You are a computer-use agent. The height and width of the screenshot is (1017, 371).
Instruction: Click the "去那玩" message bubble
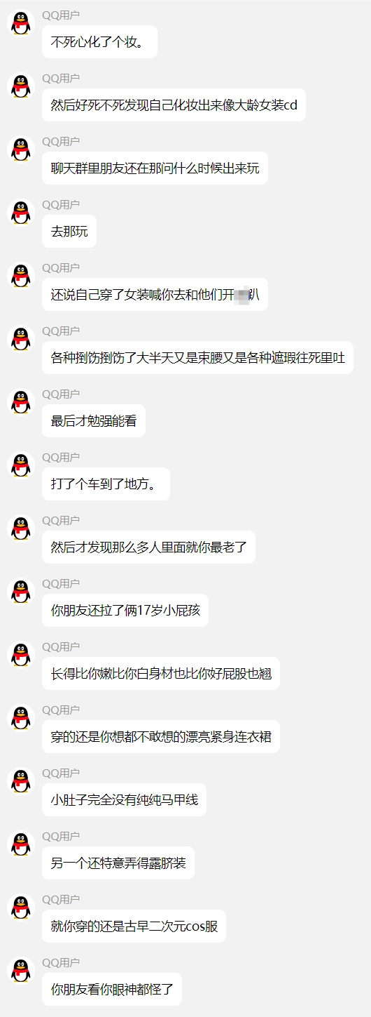coord(69,232)
